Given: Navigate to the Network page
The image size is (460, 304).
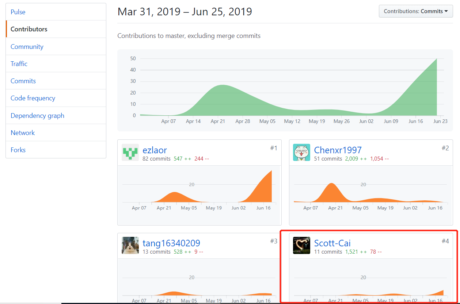Looking at the screenshot, I should 23,133.
